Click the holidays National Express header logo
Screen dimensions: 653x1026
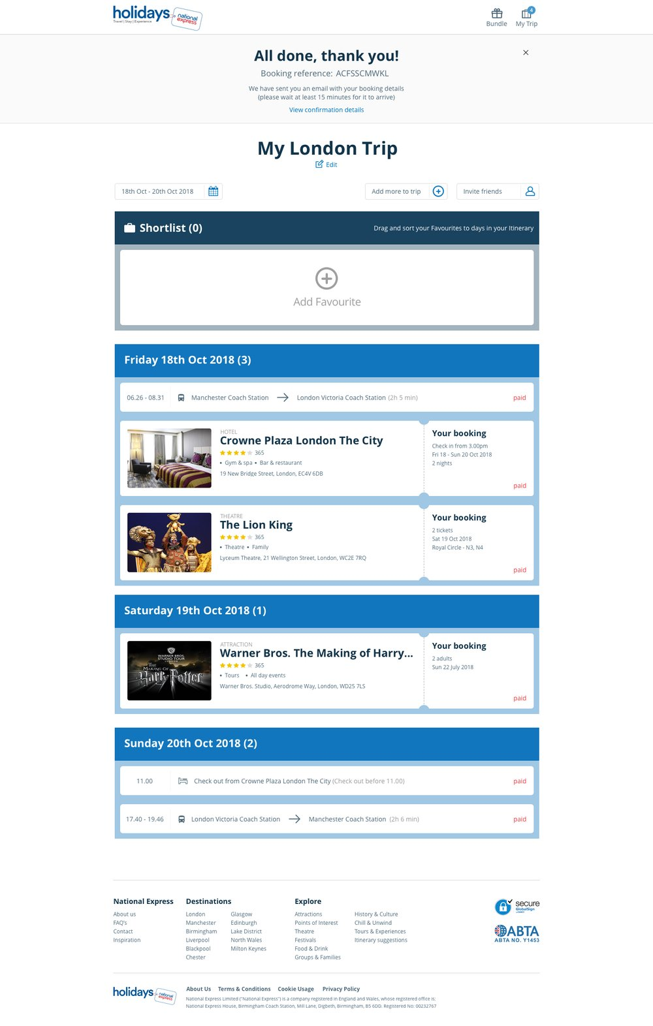tap(157, 16)
